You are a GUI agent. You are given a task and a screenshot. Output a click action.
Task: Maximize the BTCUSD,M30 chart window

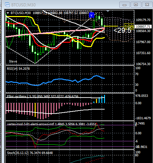pos(136,5)
